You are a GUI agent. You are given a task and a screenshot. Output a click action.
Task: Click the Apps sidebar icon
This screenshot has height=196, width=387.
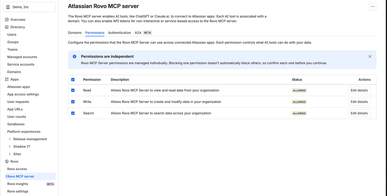click(7, 79)
